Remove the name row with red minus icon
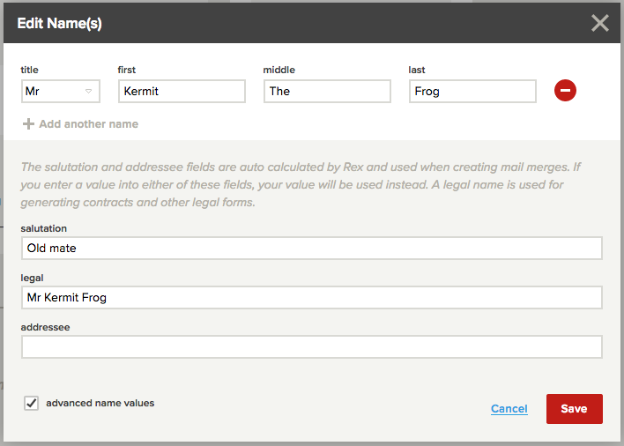The image size is (624, 446). coord(565,90)
